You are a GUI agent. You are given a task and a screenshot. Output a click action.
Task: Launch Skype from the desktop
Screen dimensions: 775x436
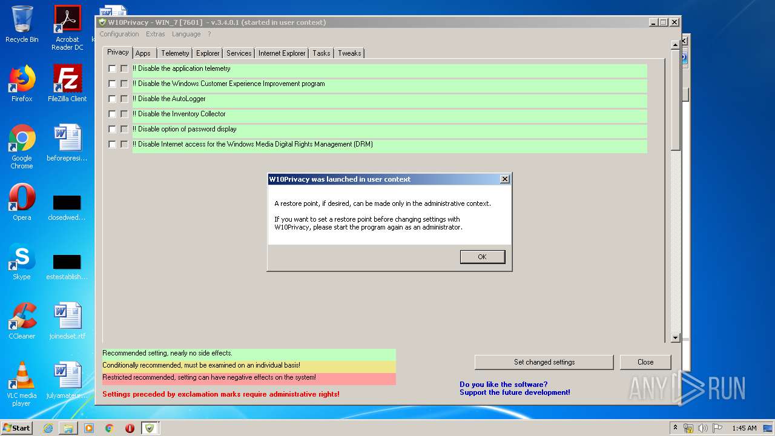tap(22, 262)
